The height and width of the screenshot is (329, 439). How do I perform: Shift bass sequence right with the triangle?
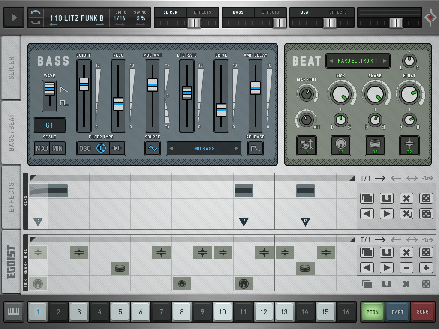(387, 214)
